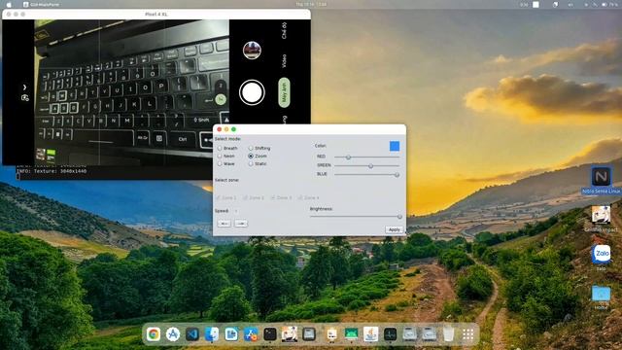Adjust the RED color slider

[366, 157]
